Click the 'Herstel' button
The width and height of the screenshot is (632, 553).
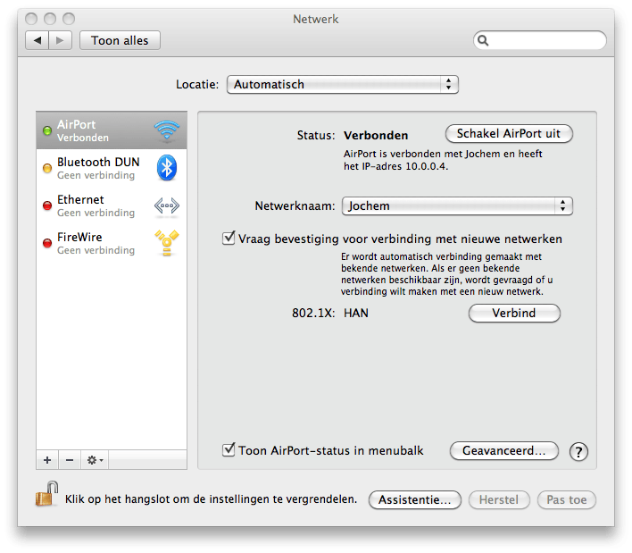(499, 499)
